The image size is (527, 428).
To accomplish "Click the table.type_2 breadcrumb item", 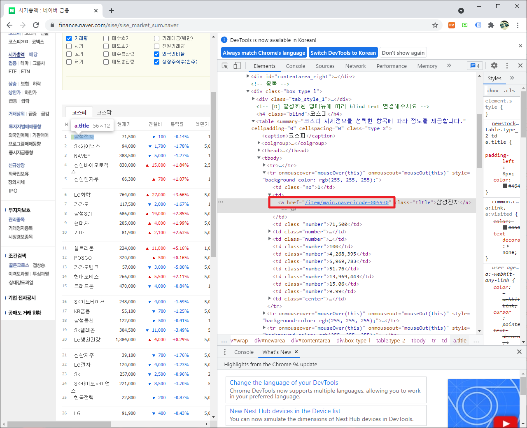I will 391,340.
